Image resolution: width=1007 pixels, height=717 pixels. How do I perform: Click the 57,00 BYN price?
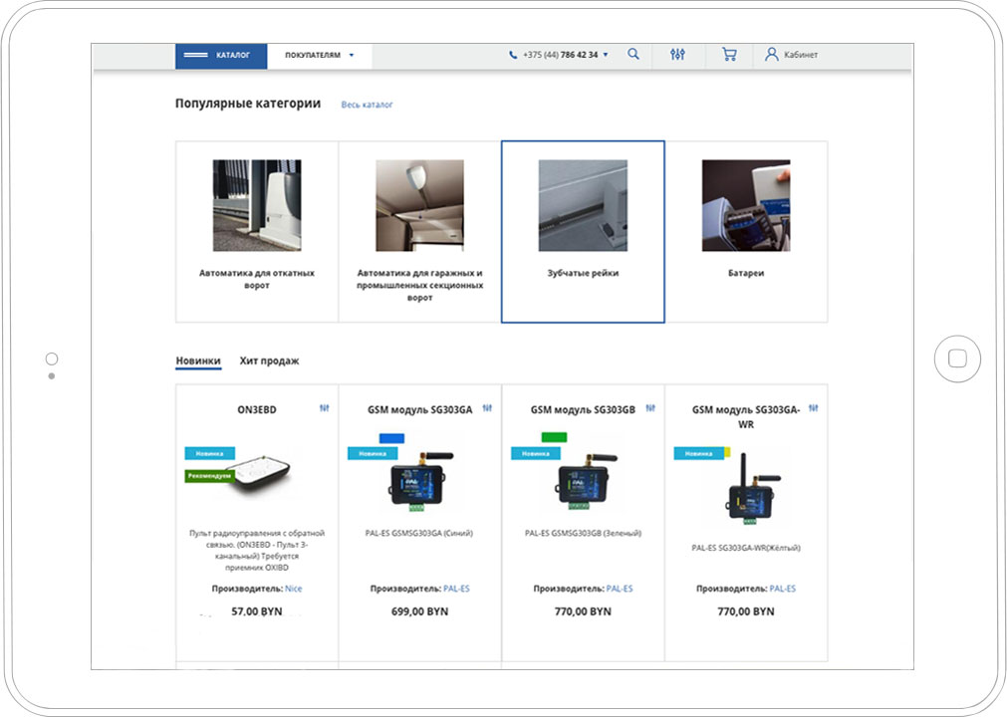[x=257, y=611]
